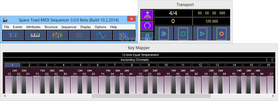Select channel 3 in Key Mapper
Screen dimensions: 278x101
click(x=47, y=65)
